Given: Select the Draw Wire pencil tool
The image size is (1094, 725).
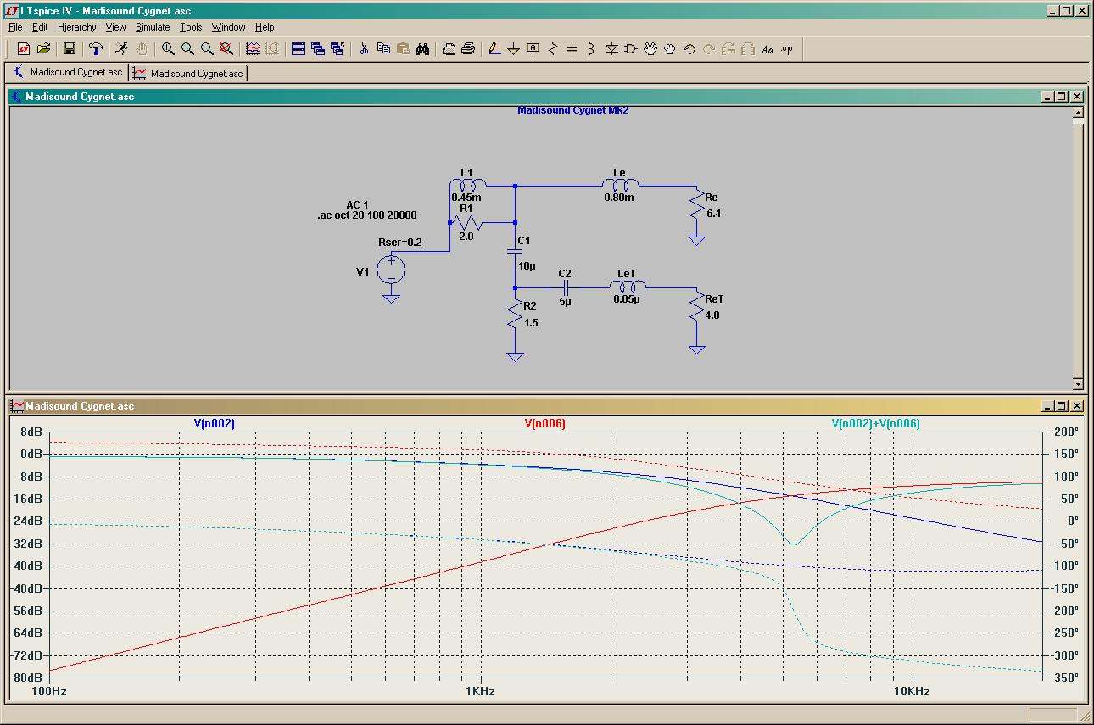Looking at the screenshot, I should (x=494, y=49).
